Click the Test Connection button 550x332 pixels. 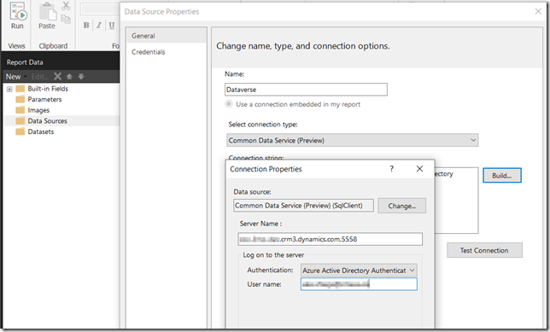(x=484, y=250)
